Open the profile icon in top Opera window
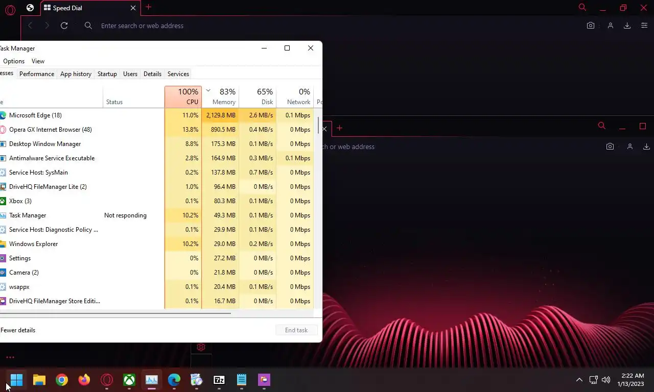The height and width of the screenshot is (392, 654). [610, 26]
